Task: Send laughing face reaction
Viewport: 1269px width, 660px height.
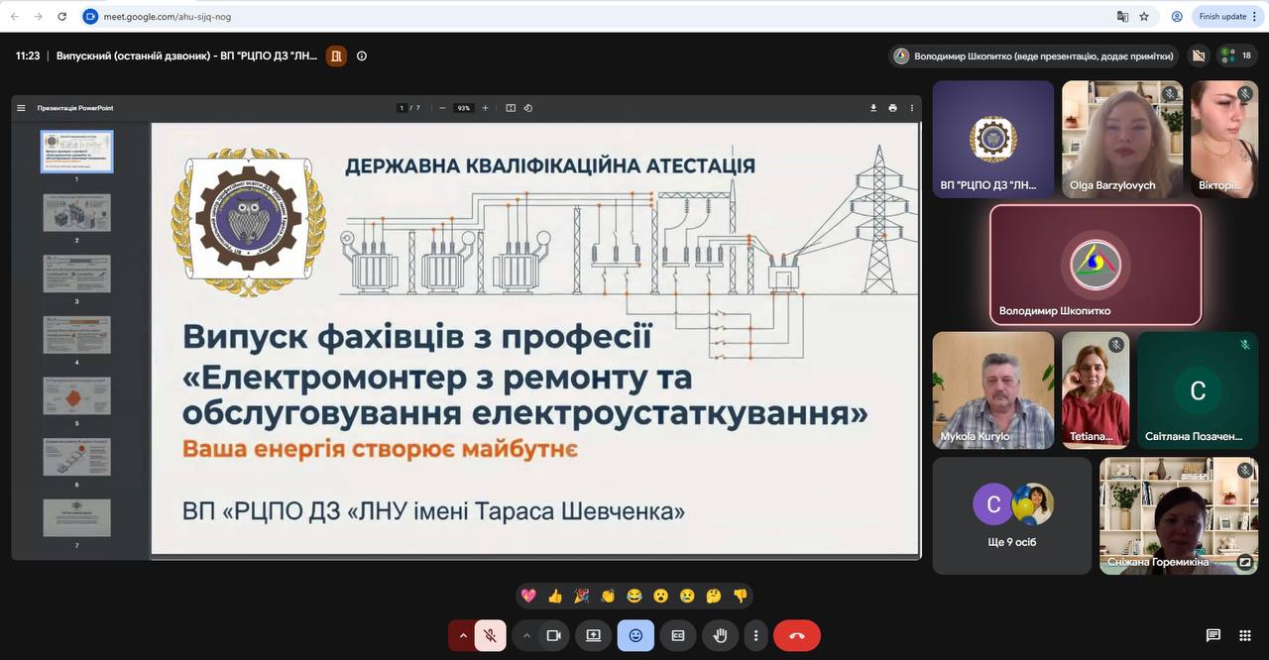Action: (x=634, y=596)
